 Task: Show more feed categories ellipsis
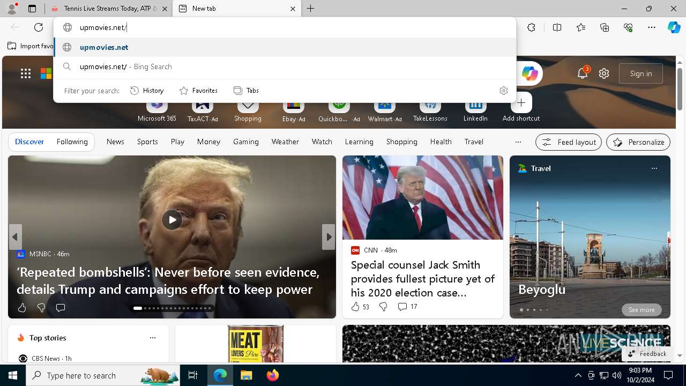[518, 142]
